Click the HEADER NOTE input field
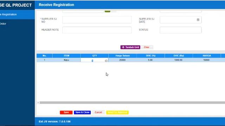The image size is (225, 126). click(x=97, y=30)
